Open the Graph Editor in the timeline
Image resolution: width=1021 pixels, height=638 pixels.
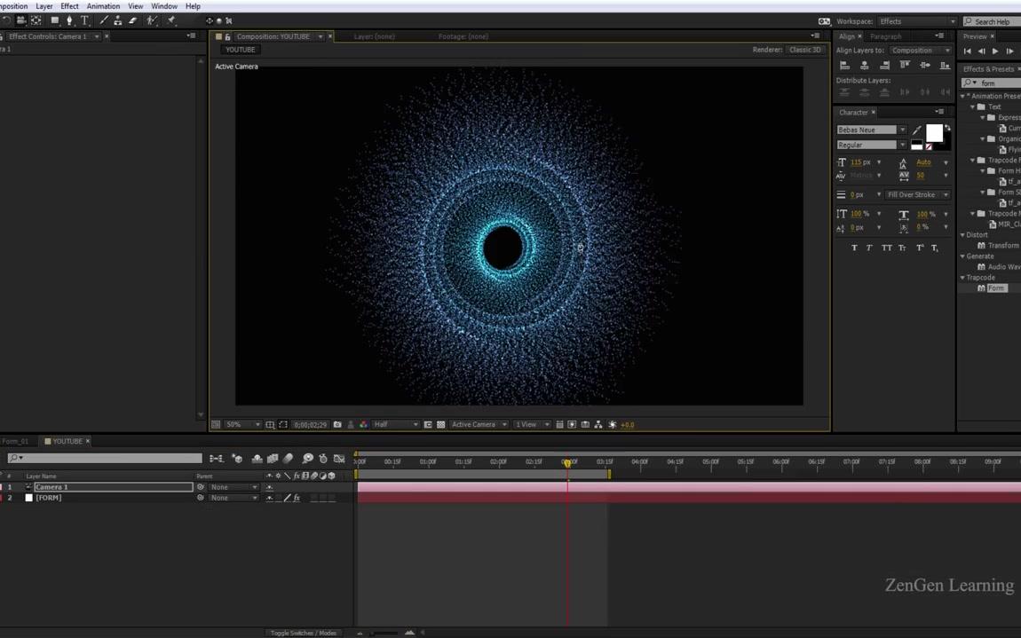coord(339,459)
